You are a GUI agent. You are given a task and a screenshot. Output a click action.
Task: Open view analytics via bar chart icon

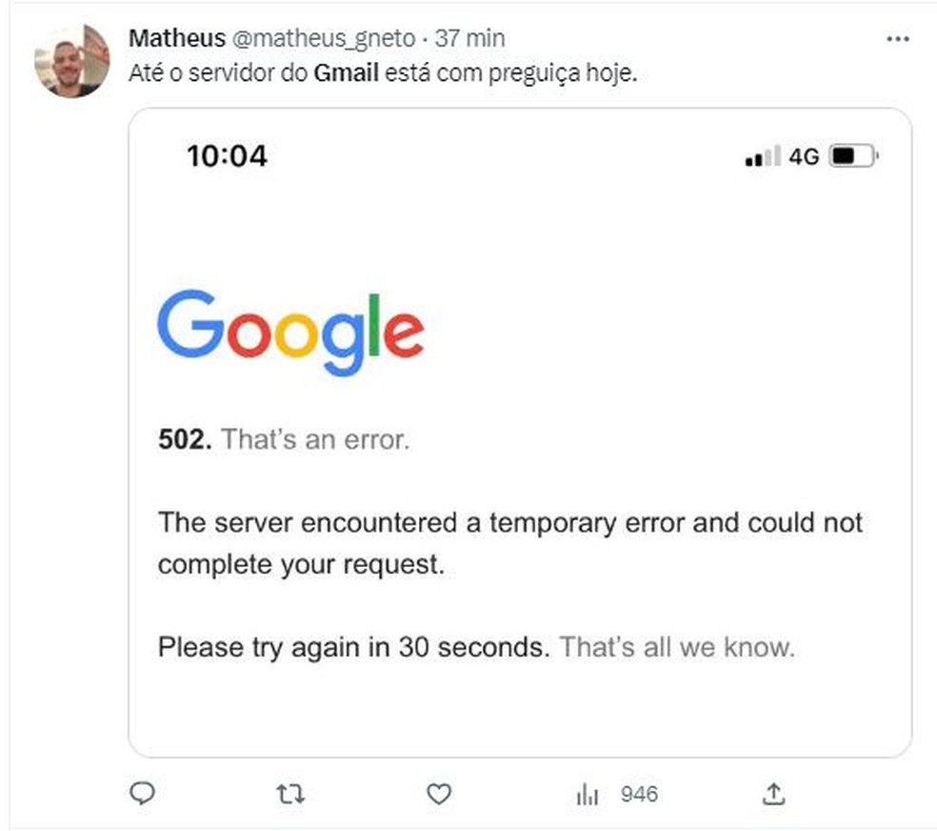click(587, 795)
